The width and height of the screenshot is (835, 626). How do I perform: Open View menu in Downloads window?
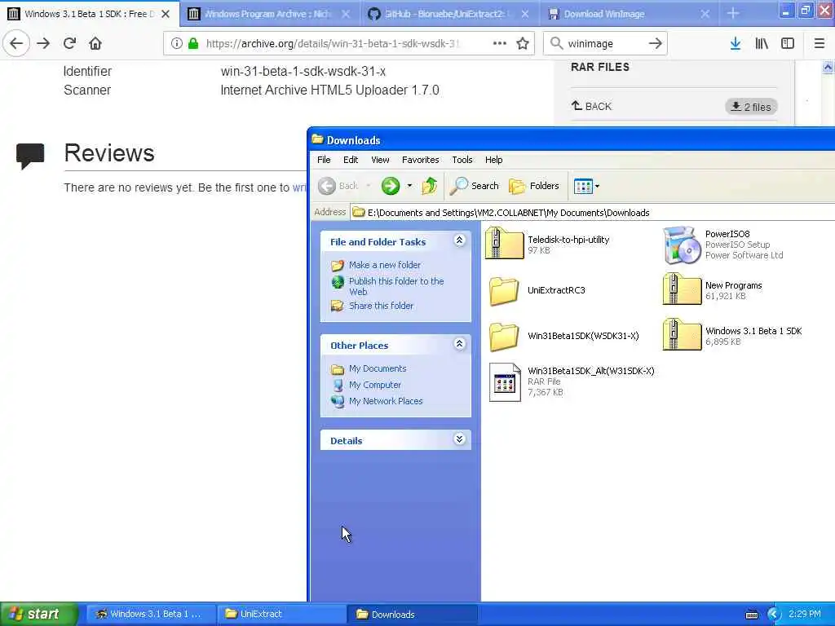380,160
